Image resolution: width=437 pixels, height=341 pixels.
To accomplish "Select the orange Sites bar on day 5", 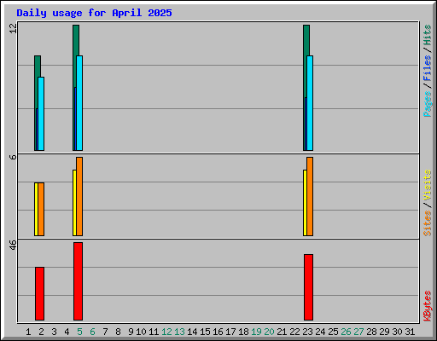I will [79, 196].
